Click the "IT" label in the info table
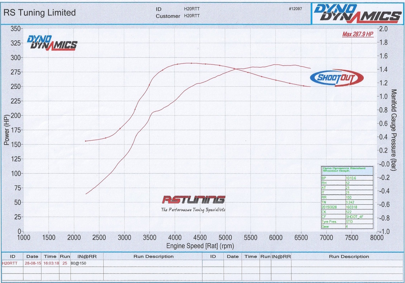405x283 pixels. point(323,192)
